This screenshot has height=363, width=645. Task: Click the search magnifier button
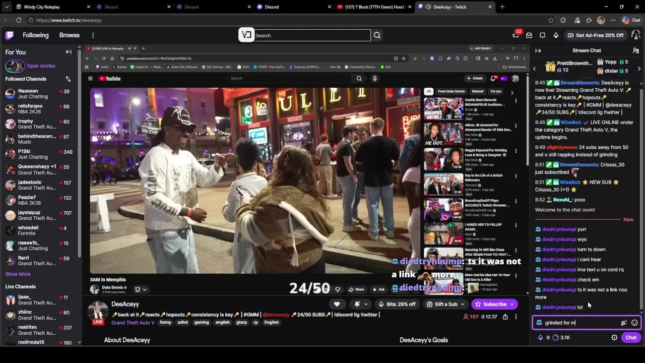(377, 35)
